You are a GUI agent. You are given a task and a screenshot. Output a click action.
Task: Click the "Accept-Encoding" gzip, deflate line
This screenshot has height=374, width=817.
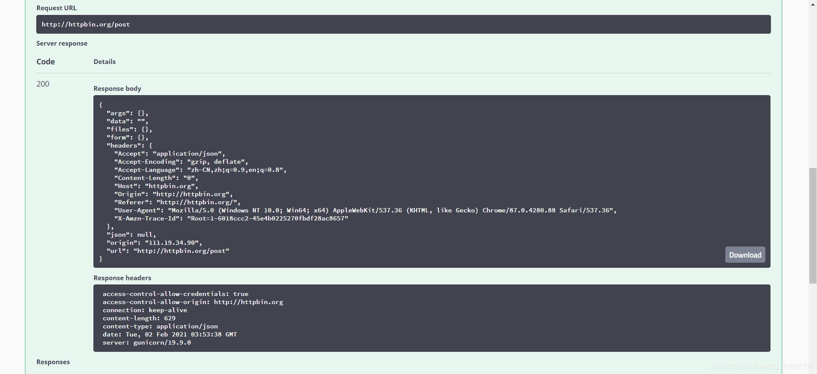[x=181, y=162]
